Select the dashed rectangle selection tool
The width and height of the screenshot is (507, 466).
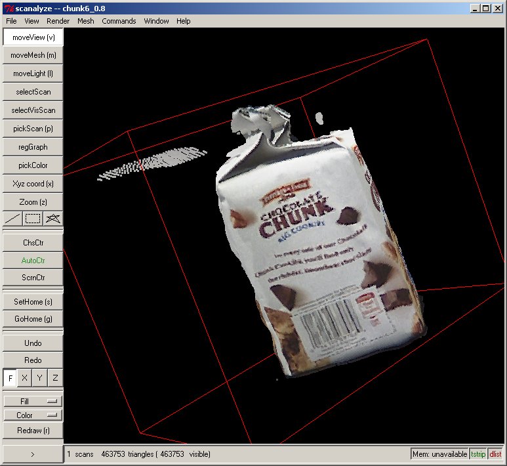coord(33,219)
